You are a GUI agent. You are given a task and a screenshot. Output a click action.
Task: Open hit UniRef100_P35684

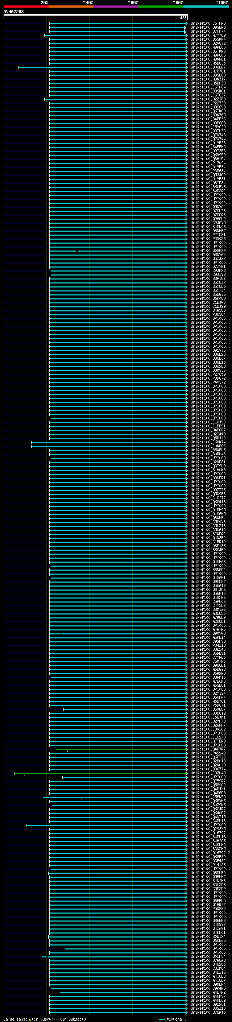pyautogui.click(x=208, y=171)
